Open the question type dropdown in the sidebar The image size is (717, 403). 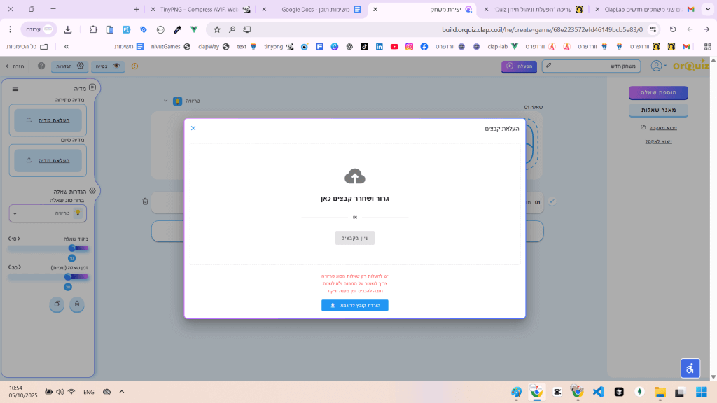click(x=49, y=213)
